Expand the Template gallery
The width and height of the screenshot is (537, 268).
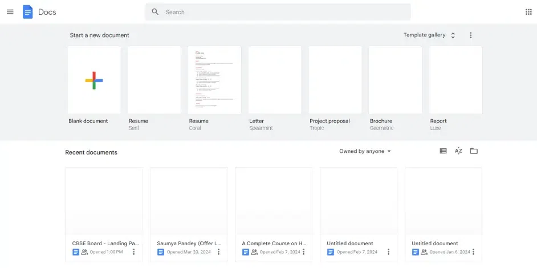[429, 35]
